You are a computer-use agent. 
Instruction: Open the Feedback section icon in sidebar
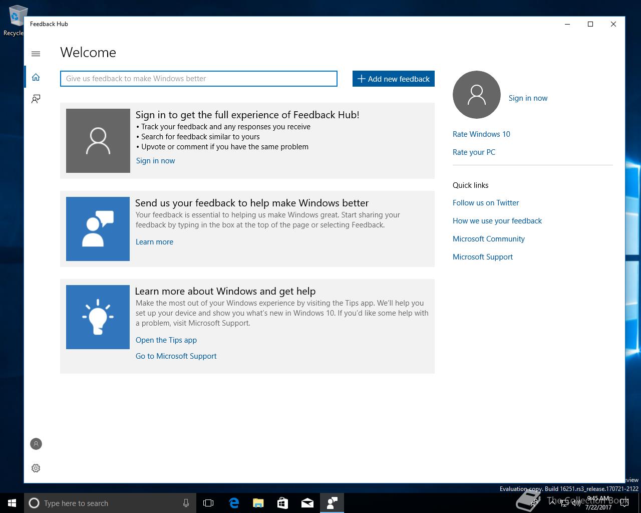tap(36, 99)
